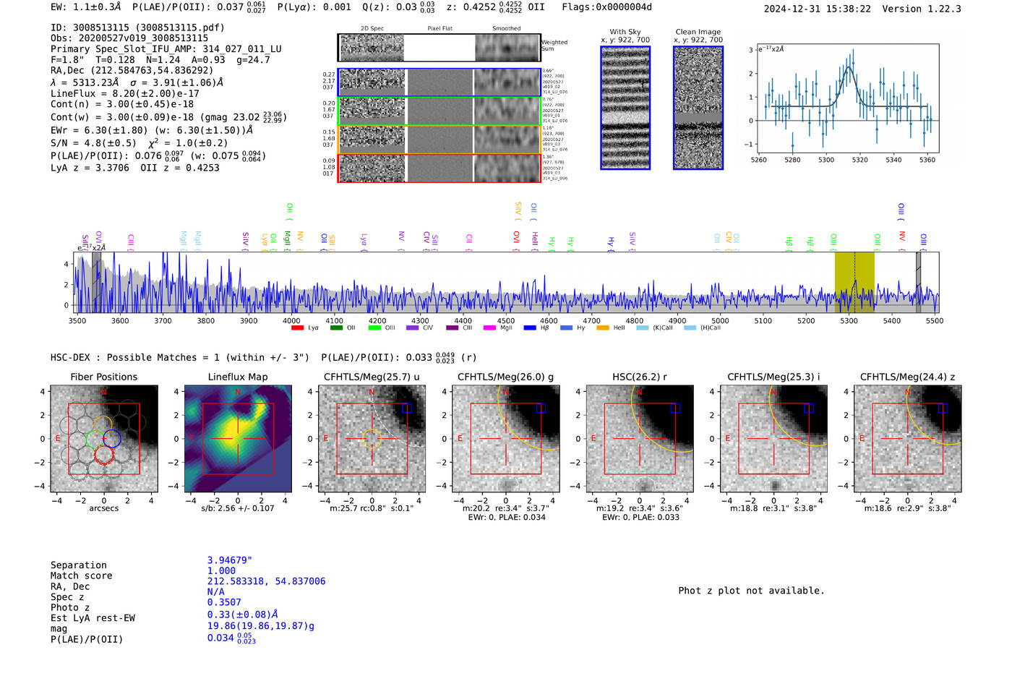Open the CFHTLS/Meg(25.7) u image
Screen dimensions: 1012x689
tap(372, 439)
